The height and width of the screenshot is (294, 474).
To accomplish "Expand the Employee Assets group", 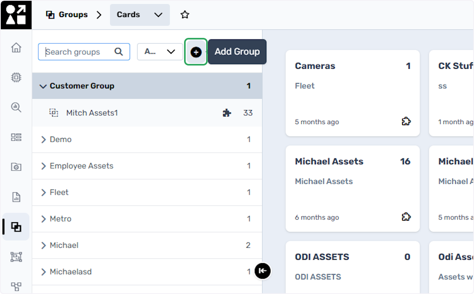I will coord(43,166).
